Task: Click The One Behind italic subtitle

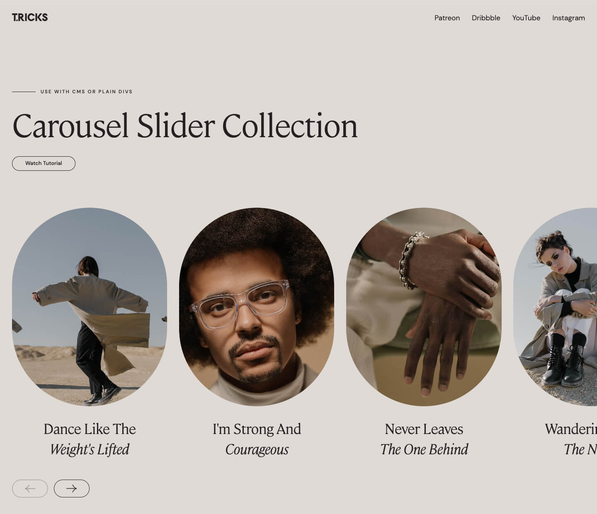Action: [424, 449]
